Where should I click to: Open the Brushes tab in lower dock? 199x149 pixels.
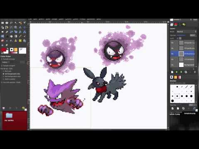point(172,77)
